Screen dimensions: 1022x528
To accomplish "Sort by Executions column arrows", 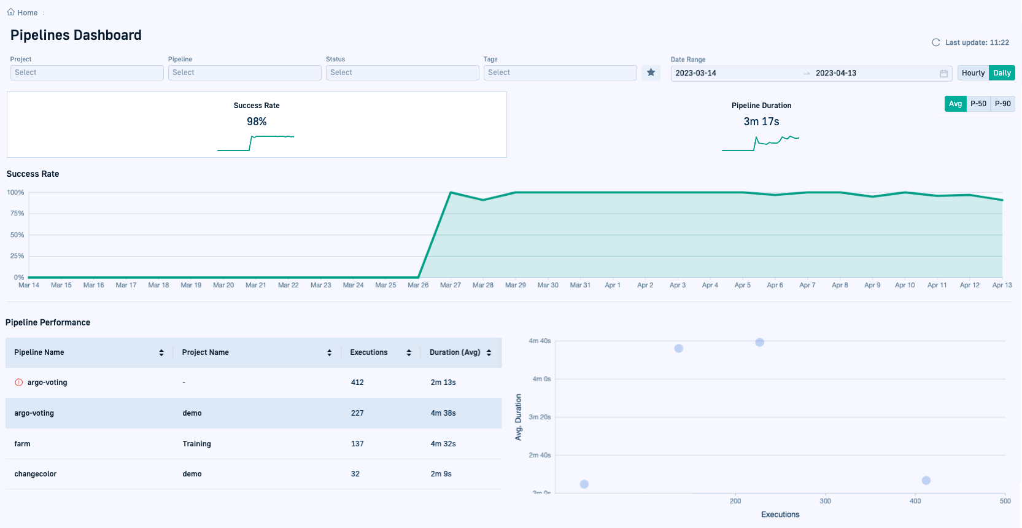I will [x=409, y=352].
